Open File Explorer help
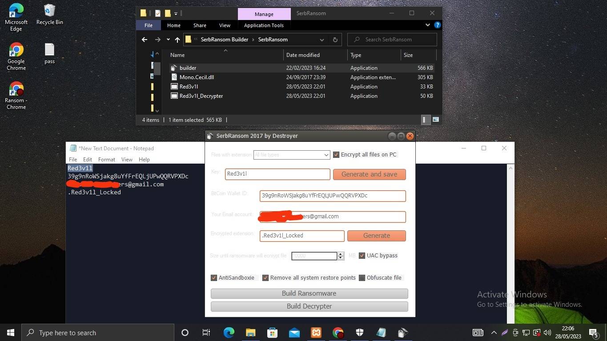Viewport: 607px width, 341px height. coord(438,25)
